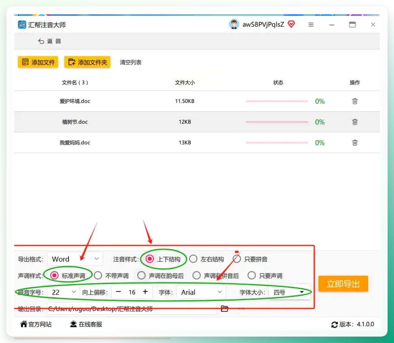This screenshot has width=394, height=343.
Task: Open the 官方网站 link
Action: click(x=36, y=324)
